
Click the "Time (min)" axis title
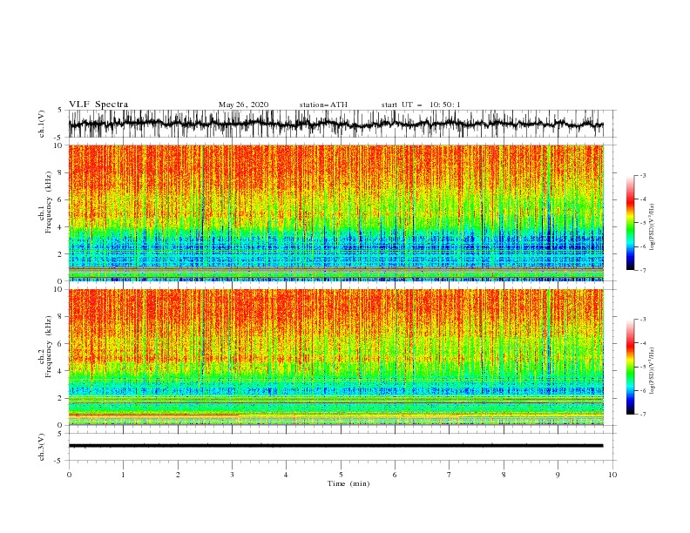coord(348,483)
